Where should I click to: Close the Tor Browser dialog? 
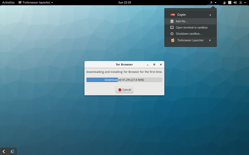[x=161, y=64]
